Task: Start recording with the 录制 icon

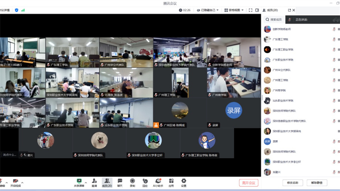Action: (132, 182)
